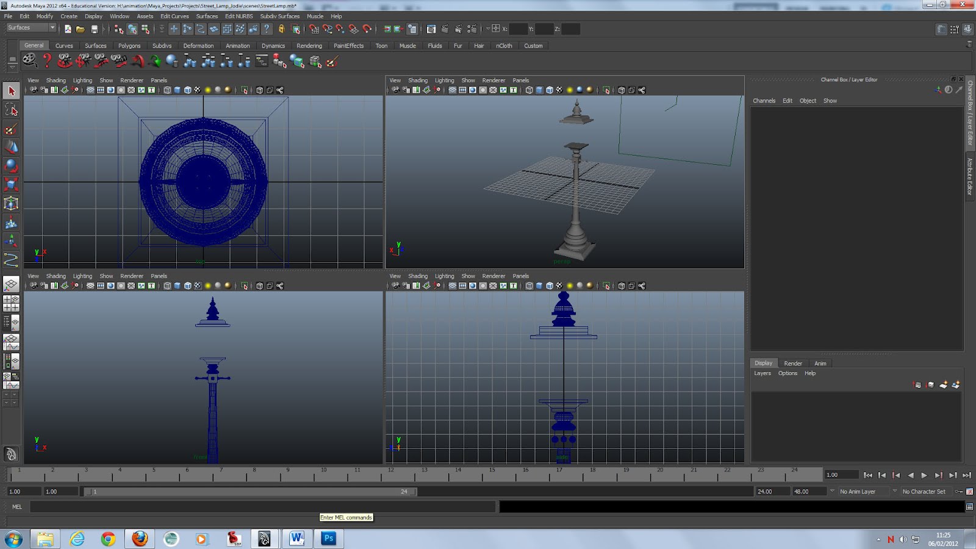The image size is (976, 549).
Task: Switch to the Polygons shelf tab
Action: [x=129, y=45]
